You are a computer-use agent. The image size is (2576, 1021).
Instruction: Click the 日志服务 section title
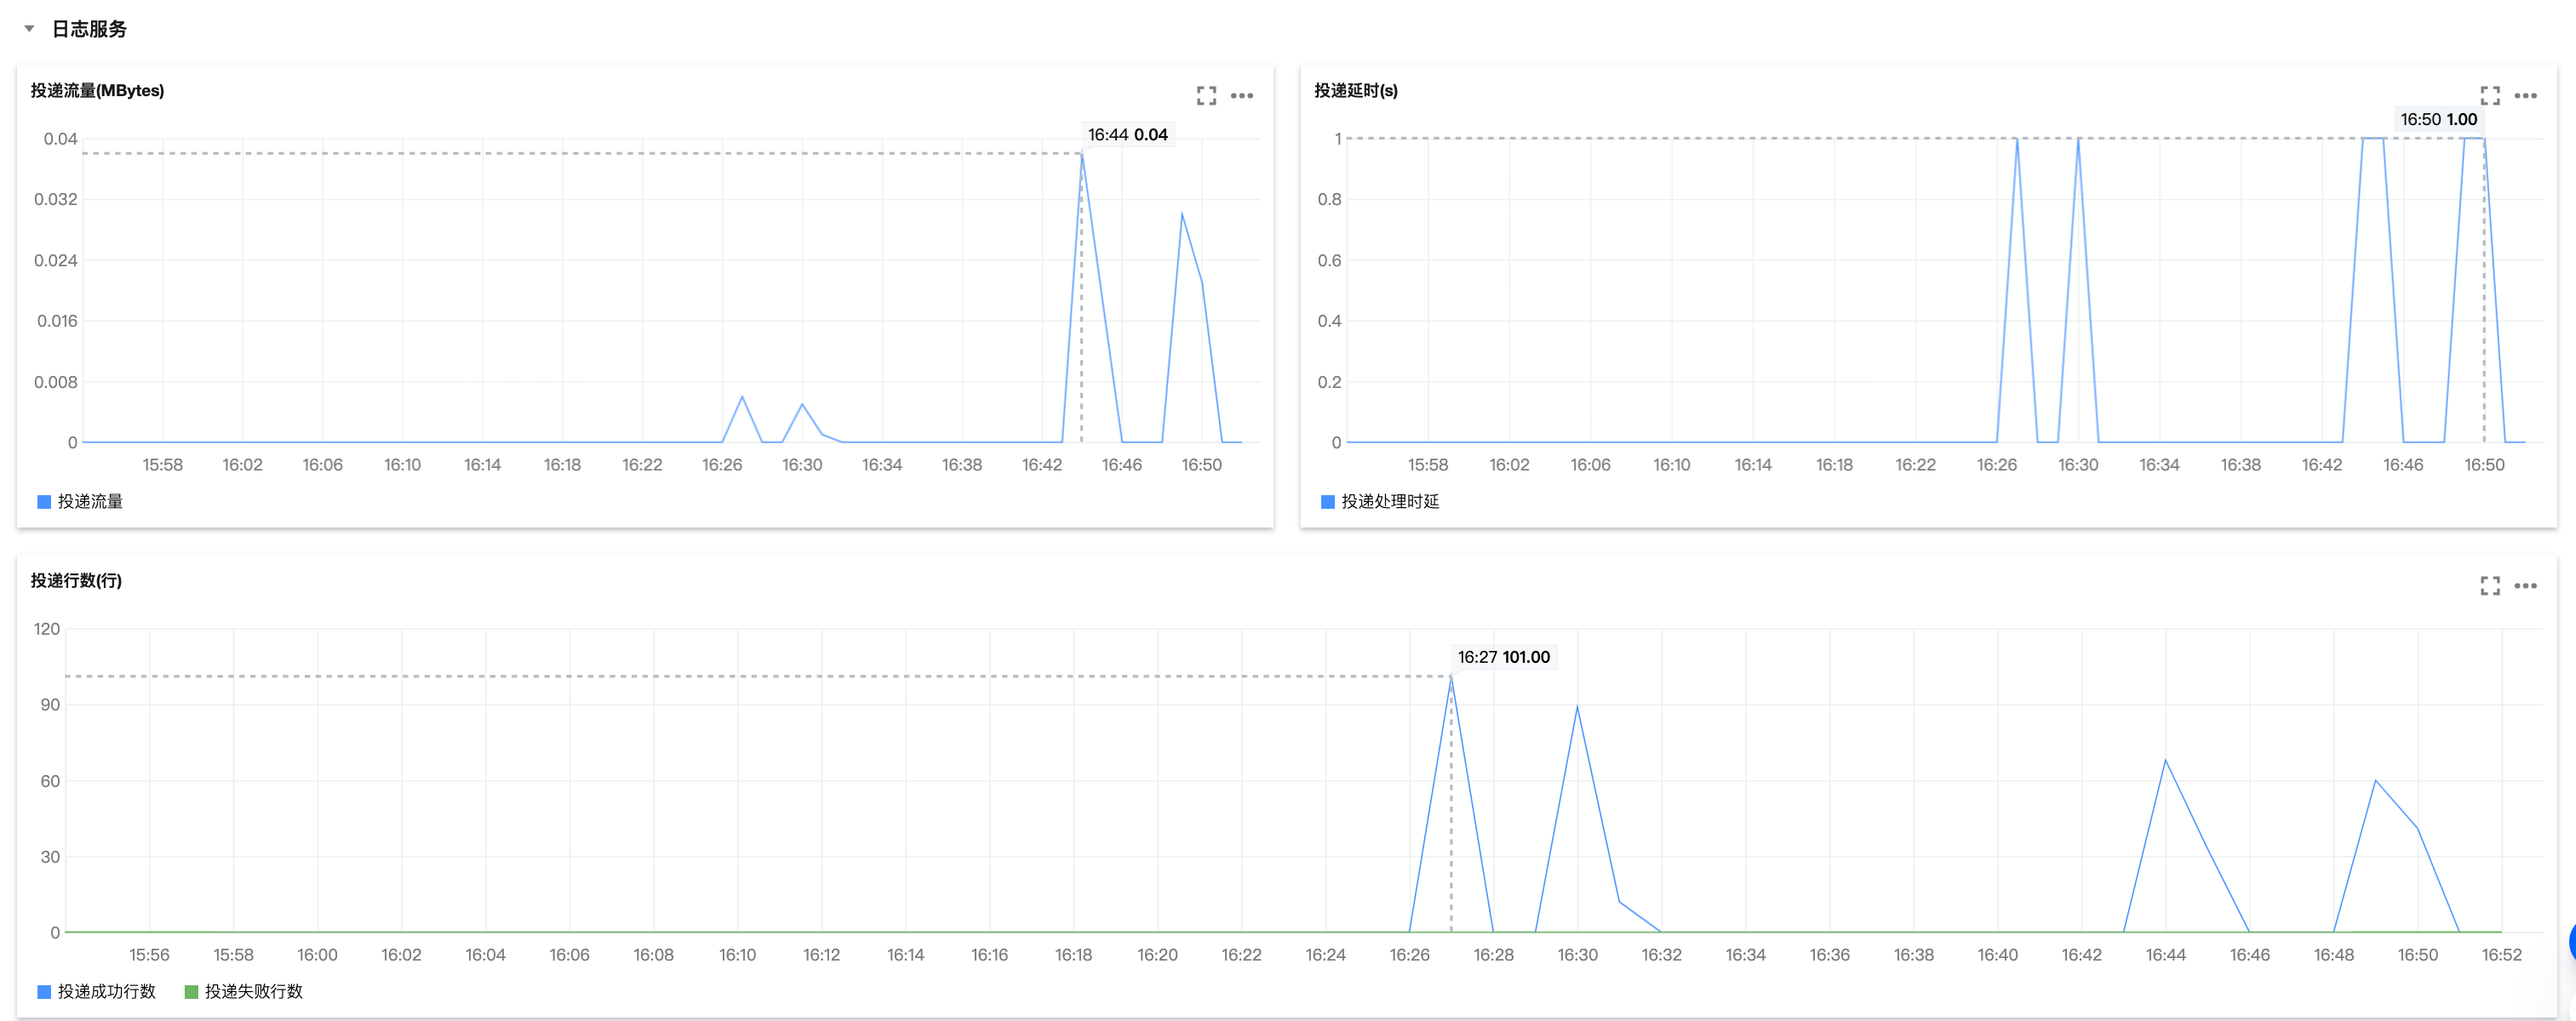point(89,29)
